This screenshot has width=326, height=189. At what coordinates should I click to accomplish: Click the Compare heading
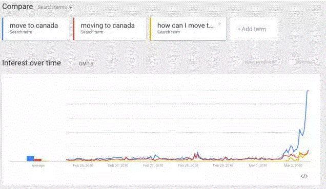click(17, 7)
